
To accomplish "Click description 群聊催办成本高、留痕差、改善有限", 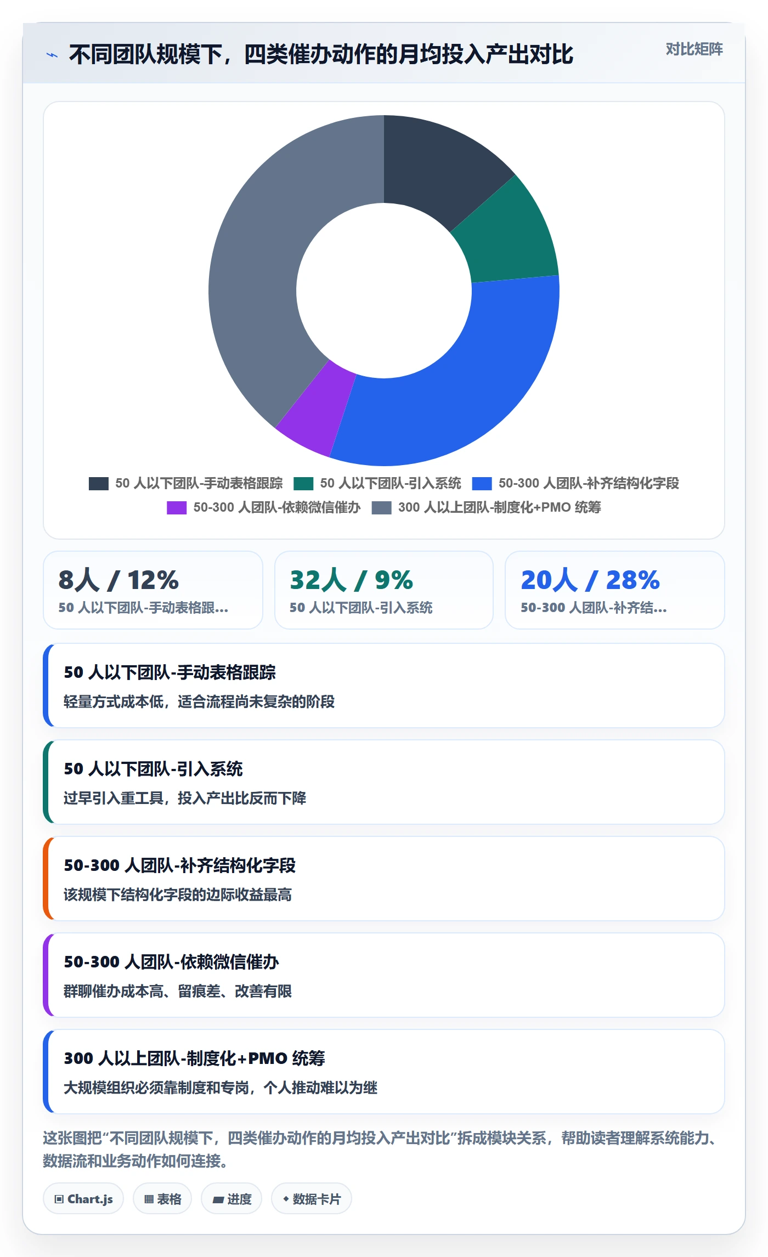I will click(x=178, y=992).
